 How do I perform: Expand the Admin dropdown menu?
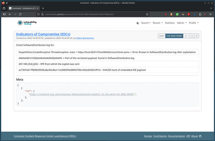coord(181,23)
